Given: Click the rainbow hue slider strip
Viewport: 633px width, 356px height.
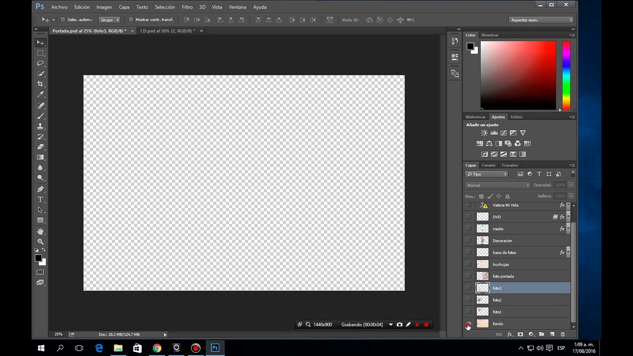Looking at the screenshot, I should [566, 75].
